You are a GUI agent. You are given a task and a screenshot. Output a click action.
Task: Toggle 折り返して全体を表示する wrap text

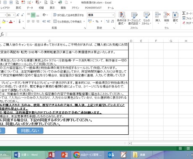click(68, 15)
